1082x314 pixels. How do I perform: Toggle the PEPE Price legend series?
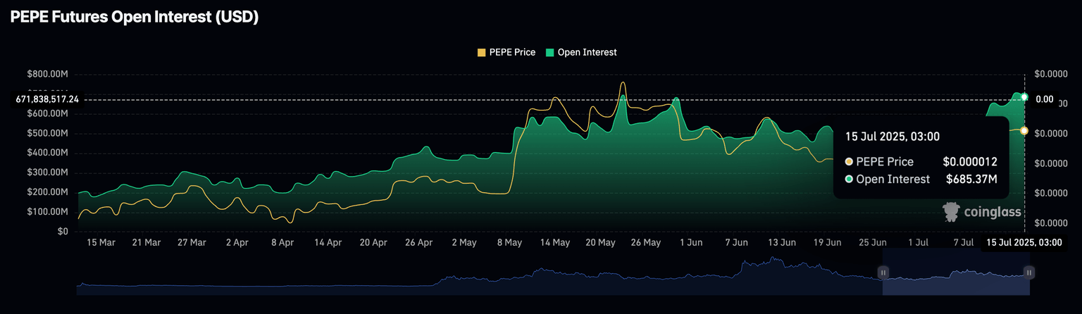click(506, 52)
